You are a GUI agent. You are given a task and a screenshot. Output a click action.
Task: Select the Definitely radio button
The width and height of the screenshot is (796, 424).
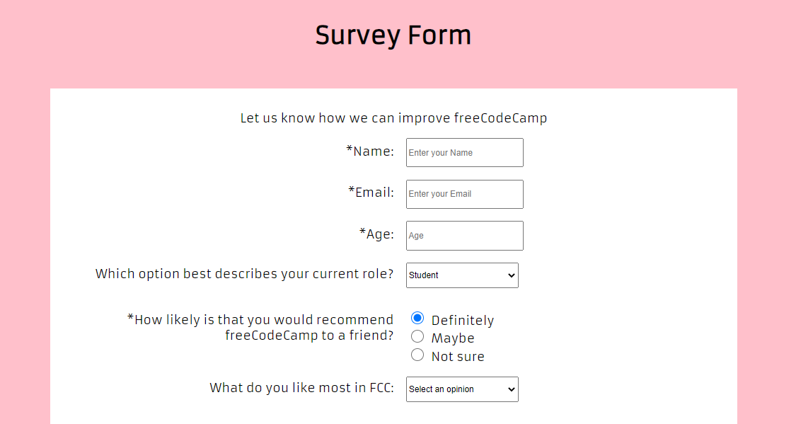point(417,318)
